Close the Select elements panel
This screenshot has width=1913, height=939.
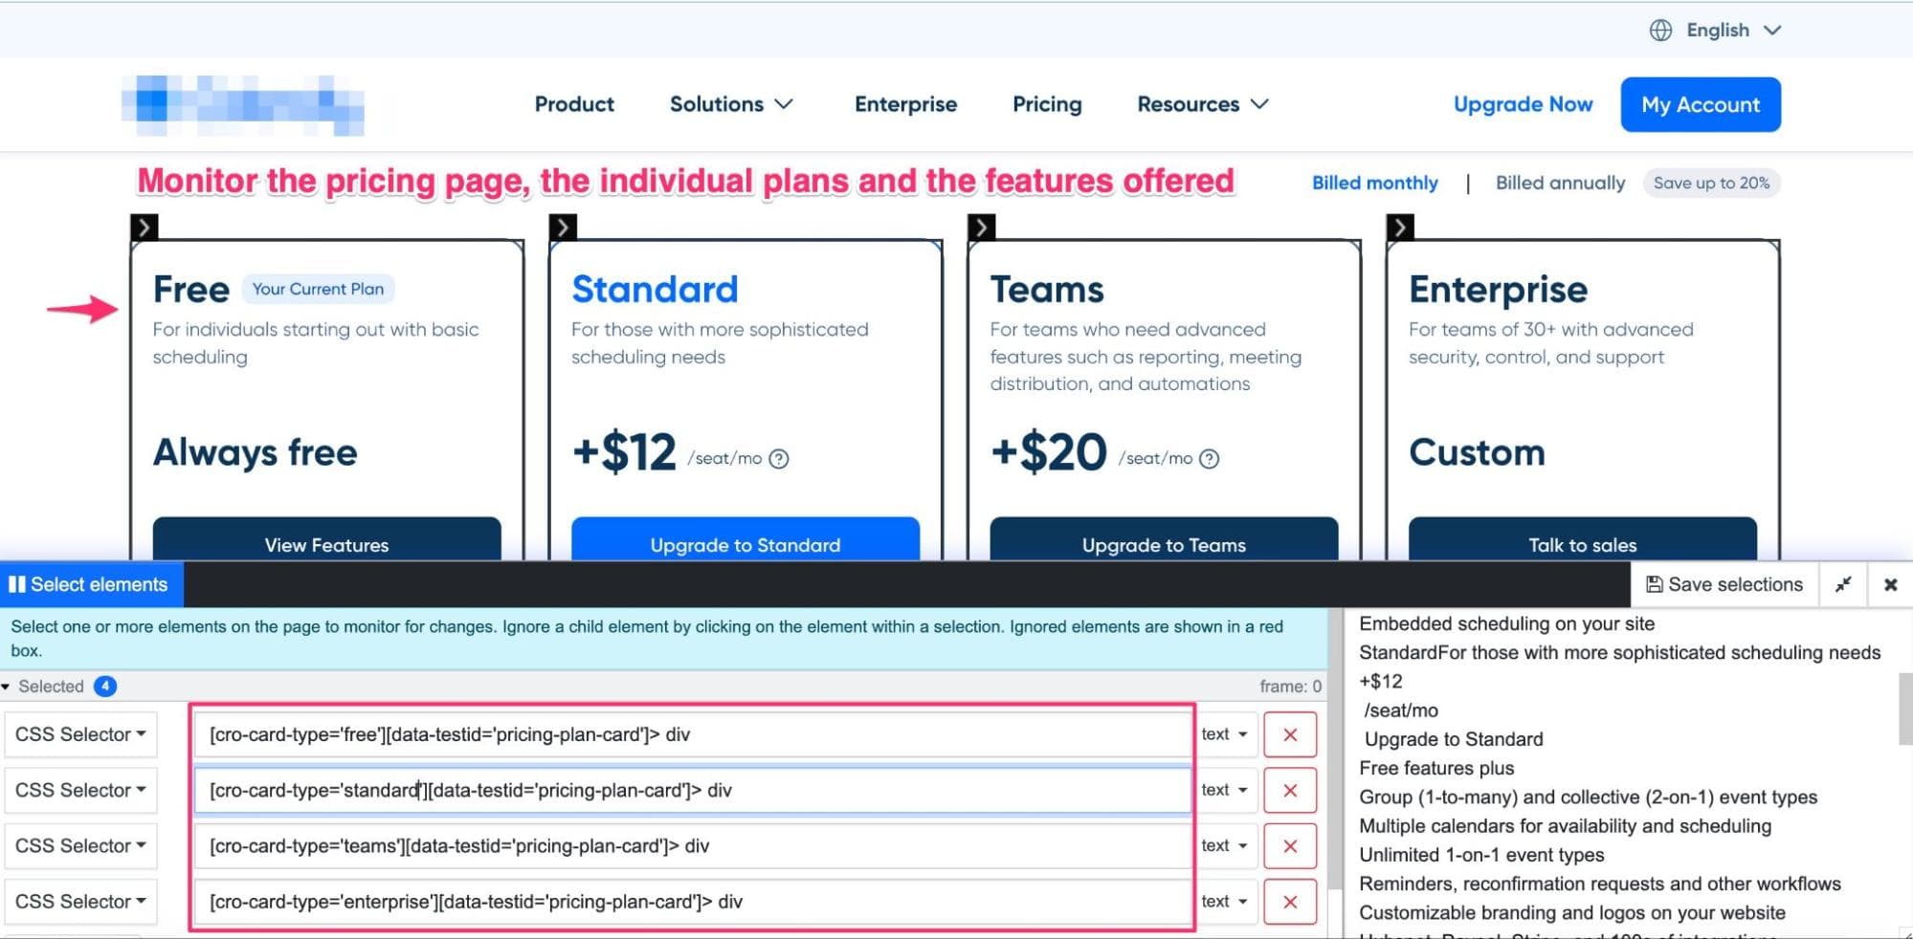pyautogui.click(x=1892, y=584)
